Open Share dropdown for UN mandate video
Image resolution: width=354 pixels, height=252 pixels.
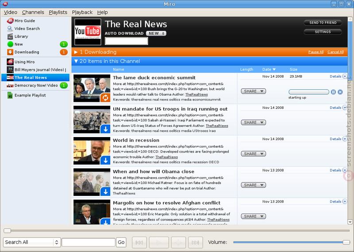click(253, 122)
